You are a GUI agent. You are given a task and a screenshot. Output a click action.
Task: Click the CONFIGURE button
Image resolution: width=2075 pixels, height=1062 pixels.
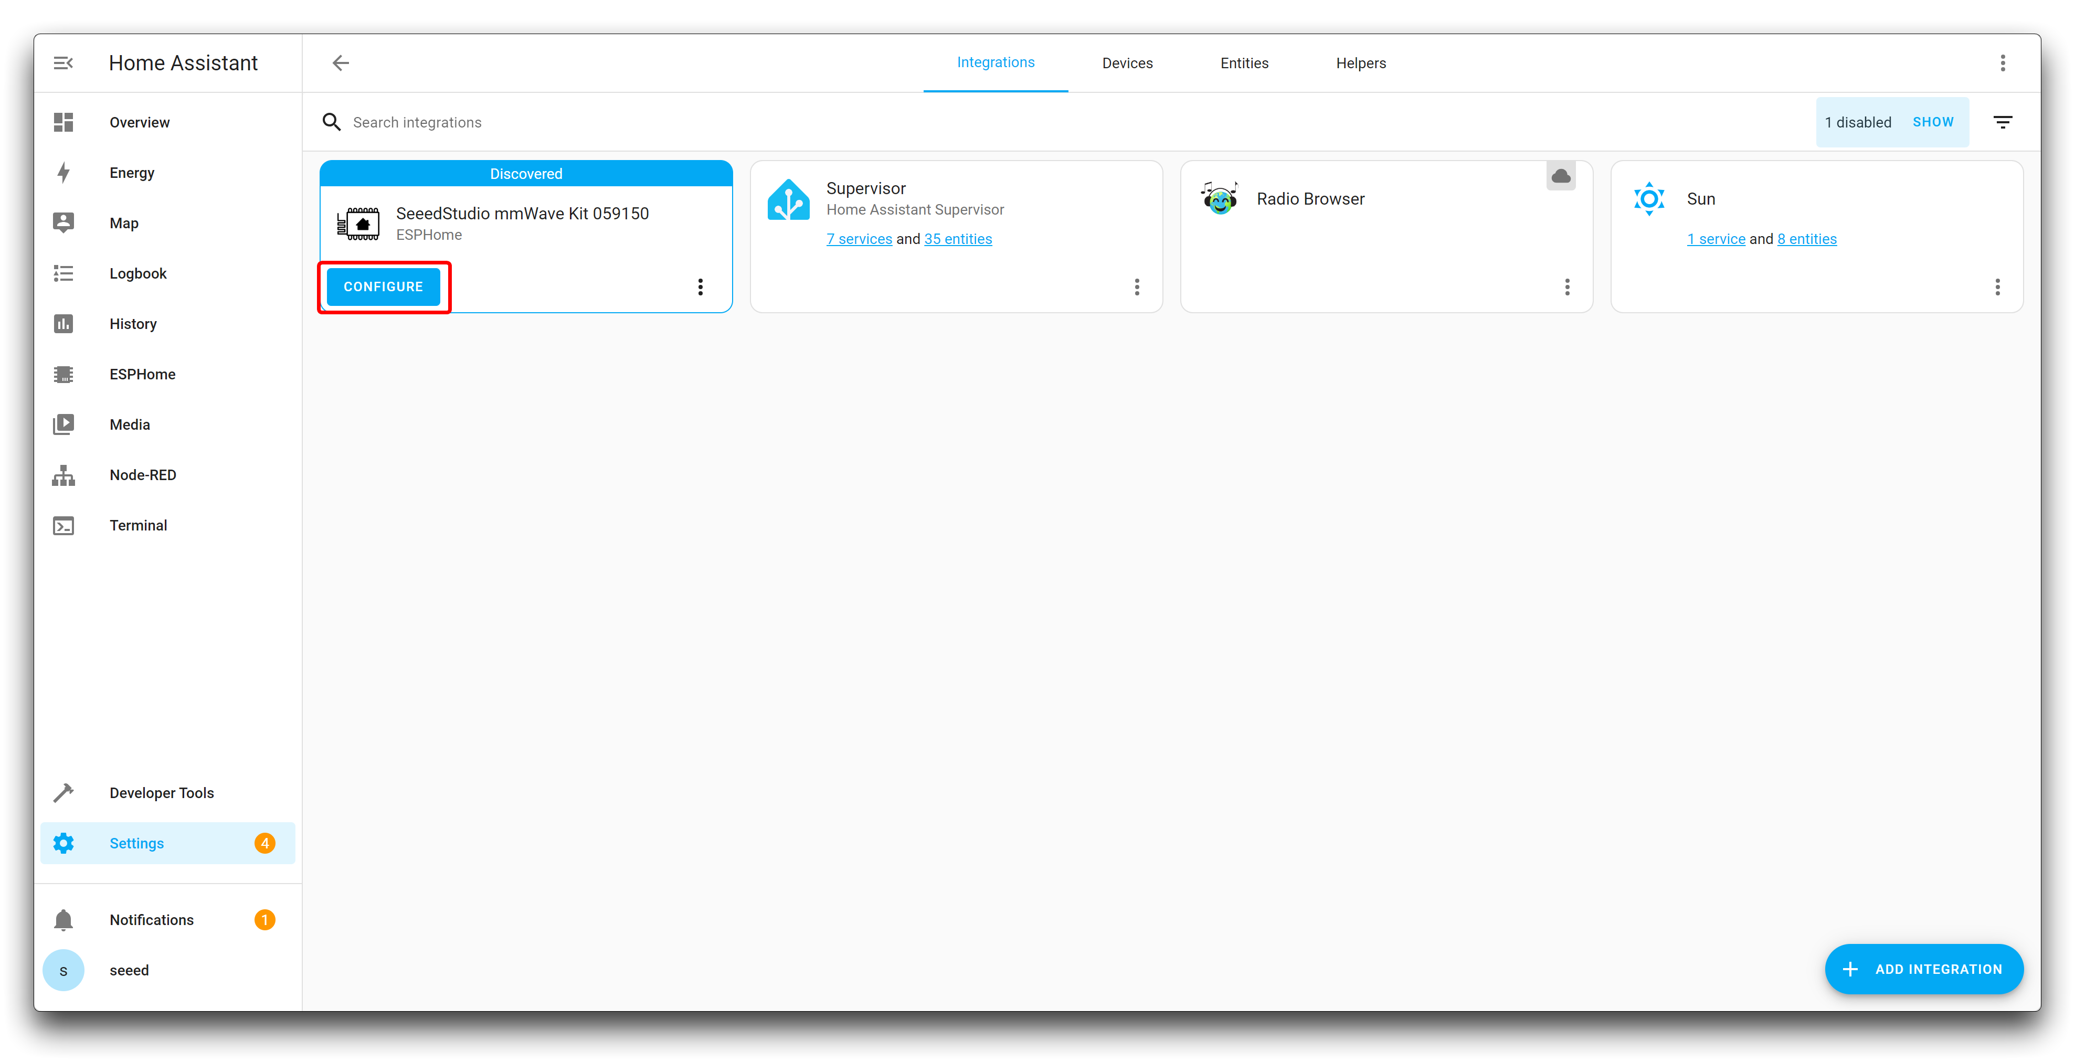pyautogui.click(x=384, y=286)
